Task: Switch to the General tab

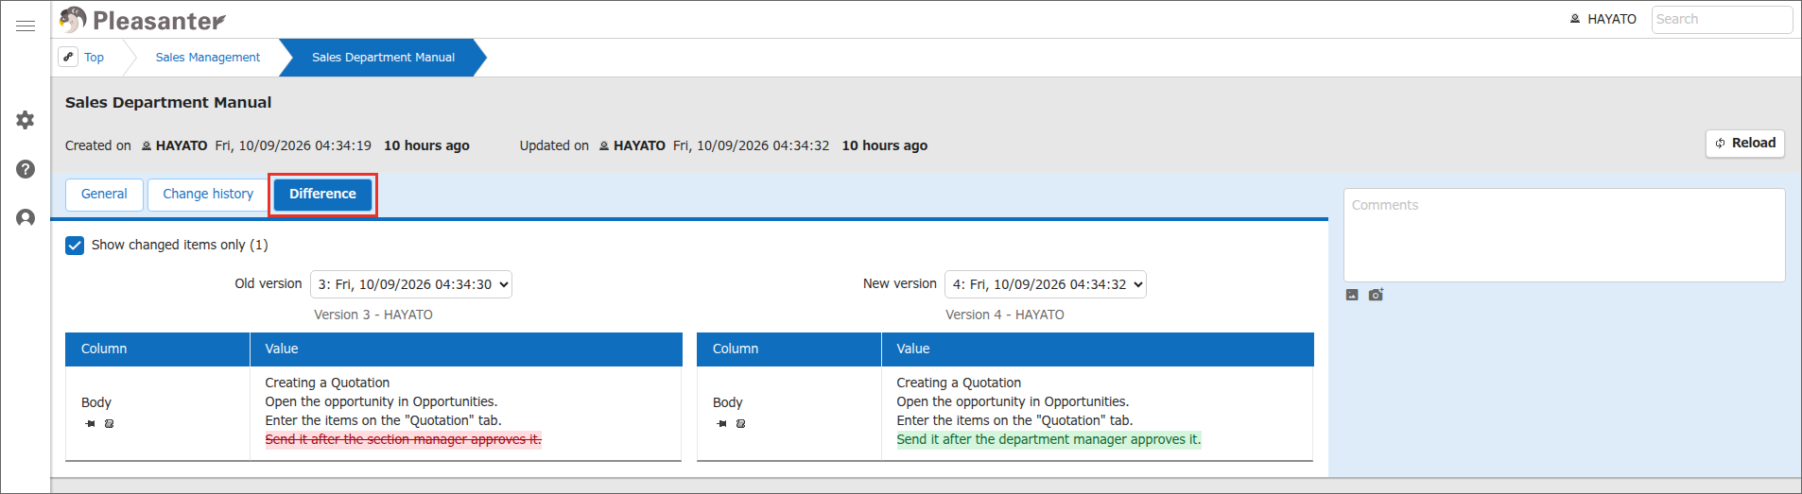Action: pos(104,195)
